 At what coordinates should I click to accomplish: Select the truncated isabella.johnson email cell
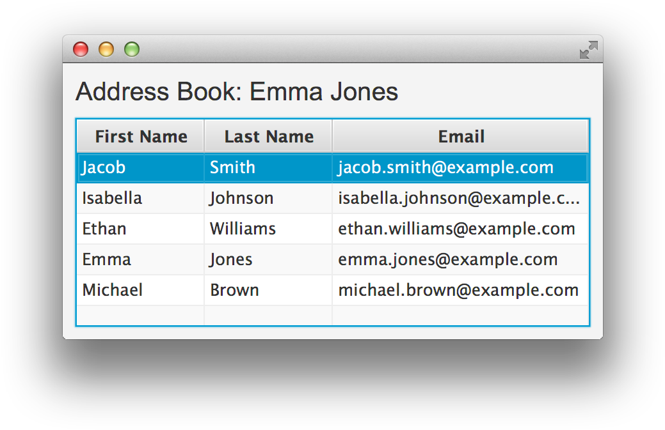pyautogui.click(x=459, y=198)
